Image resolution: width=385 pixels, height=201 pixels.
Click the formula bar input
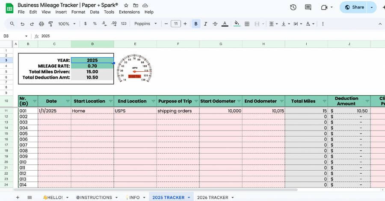pos(211,36)
